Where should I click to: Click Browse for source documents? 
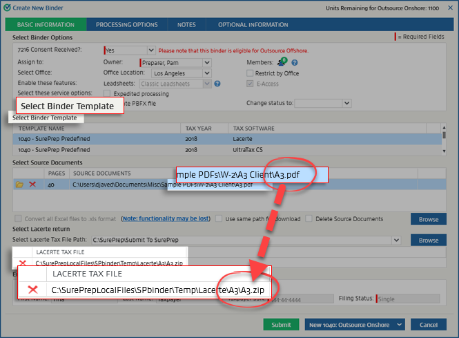pyautogui.click(x=428, y=219)
